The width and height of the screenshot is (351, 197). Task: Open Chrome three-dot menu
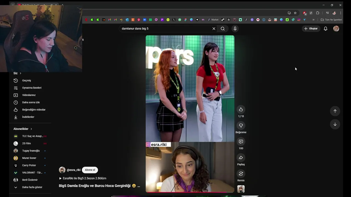(x=341, y=13)
